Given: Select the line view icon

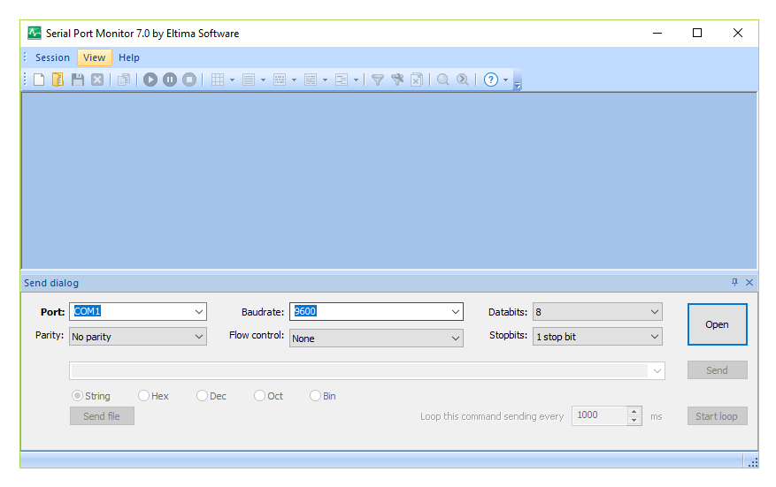Looking at the screenshot, I should click(x=249, y=80).
